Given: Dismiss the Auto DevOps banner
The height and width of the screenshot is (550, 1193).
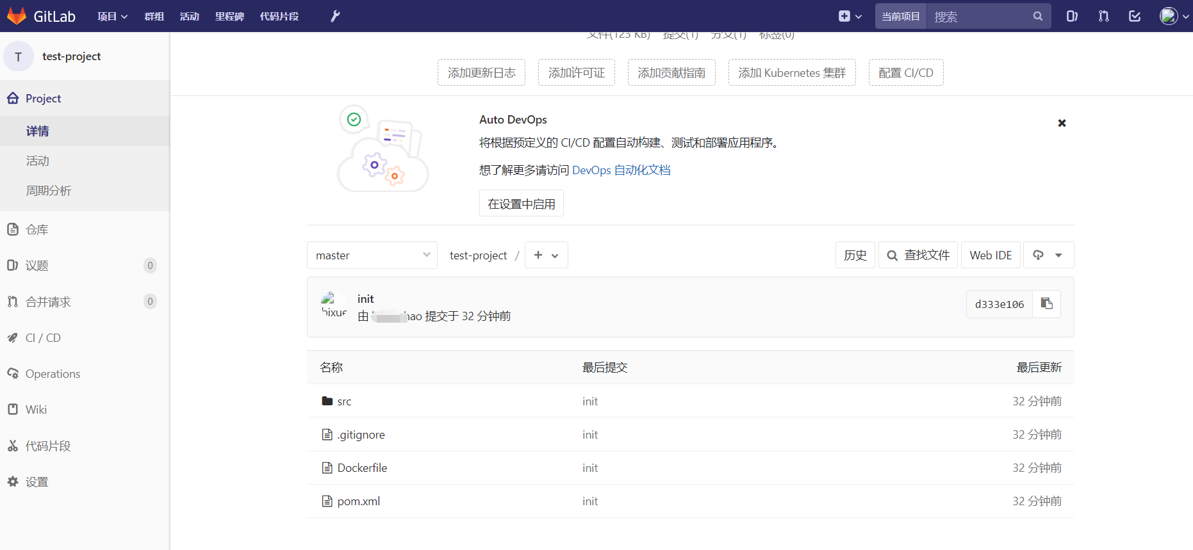Looking at the screenshot, I should click(1062, 123).
